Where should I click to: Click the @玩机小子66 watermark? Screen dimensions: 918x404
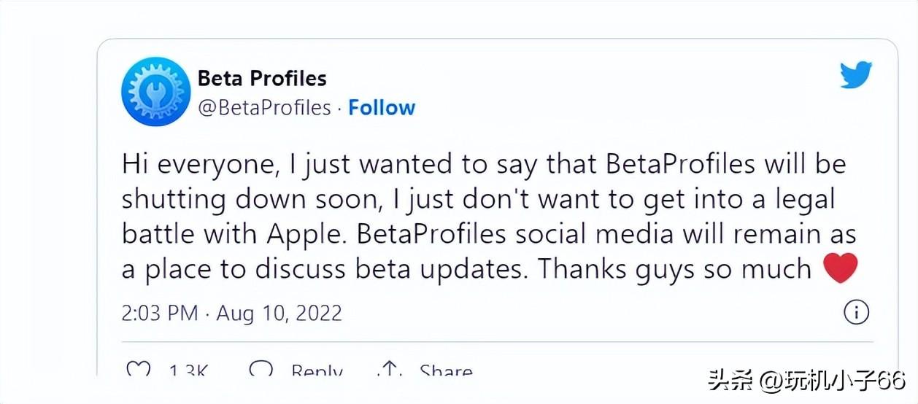pyautogui.click(x=828, y=380)
